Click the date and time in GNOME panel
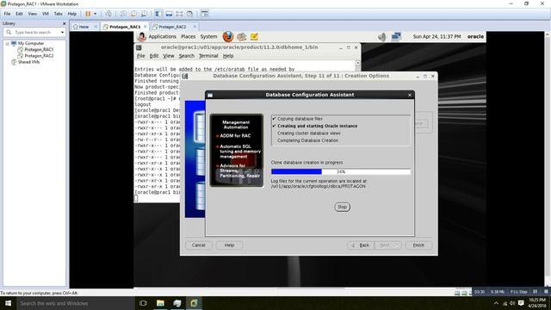The height and width of the screenshot is (310, 551). point(436,36)
